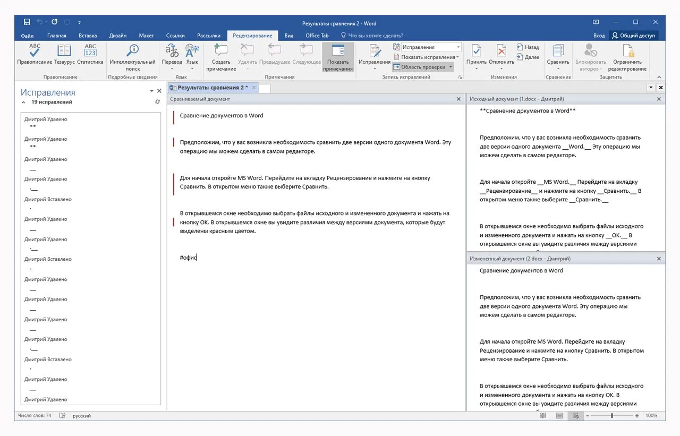Switch to Read Mode view in status bar
The width and height of the screenshot is (680, 436).
coord(542,416)
